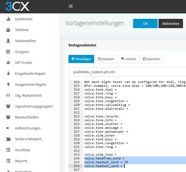Click the Kopieren button
The image size is (186, 172).
click(x=106, y=59)
